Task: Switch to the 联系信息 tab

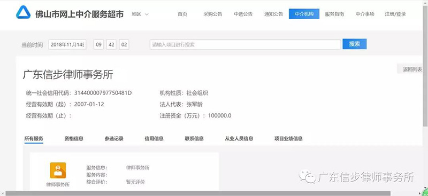Action: tap(194, 138)
